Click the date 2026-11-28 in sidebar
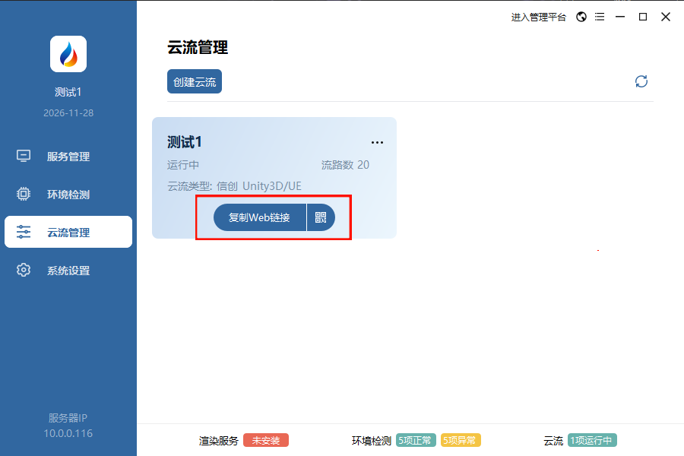This screenshot has height=456, width=684. tap(68, 113)
